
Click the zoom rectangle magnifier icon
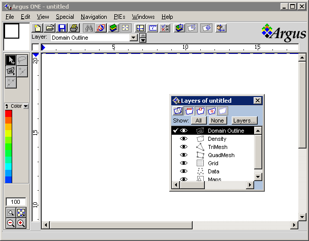point(11,213)
